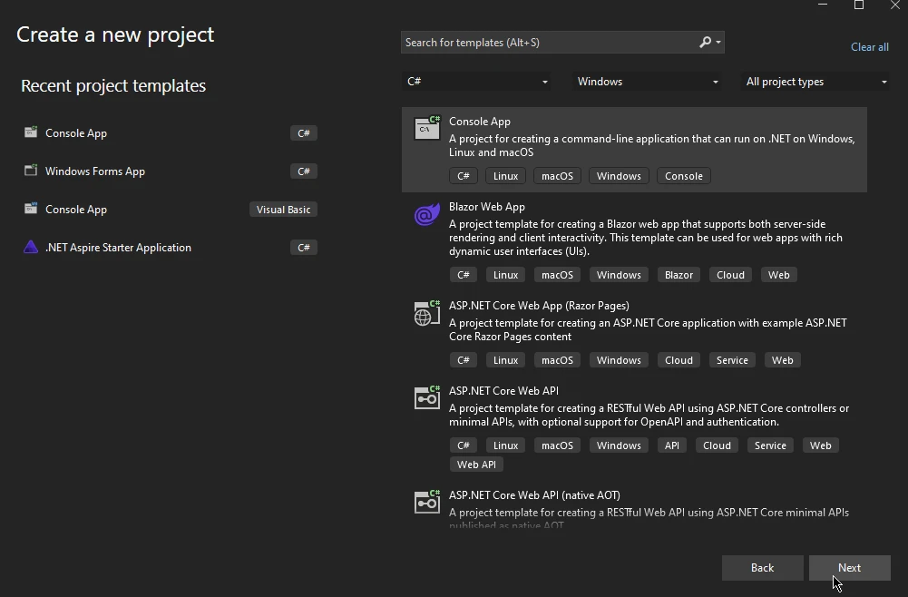Expand the All project types dropdown
The width and height of the screenshot is (908, 597).
coord(816,82)
